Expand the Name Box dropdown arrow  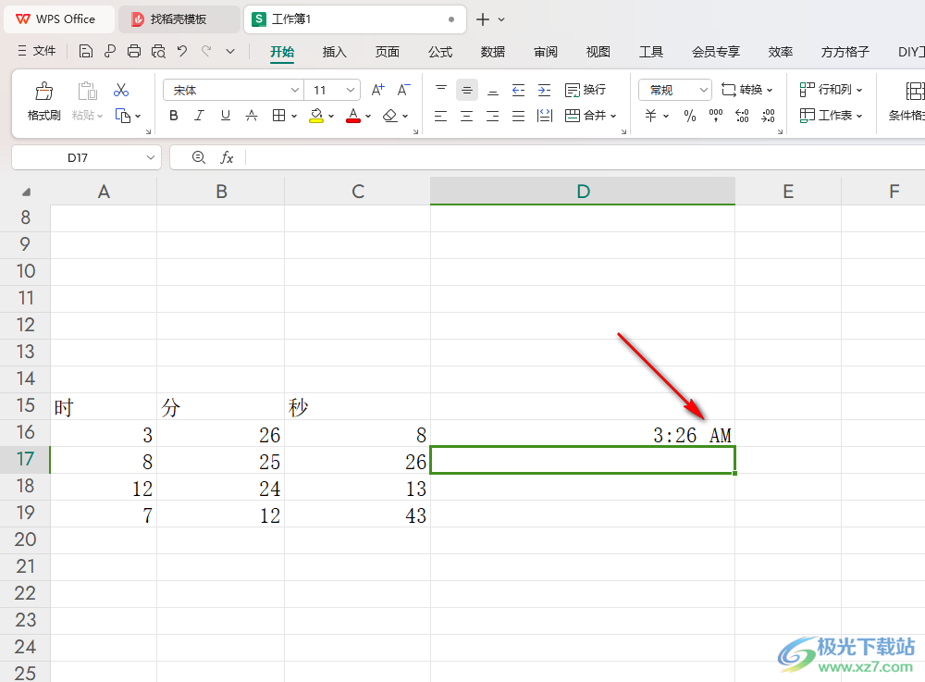[151, 157]
